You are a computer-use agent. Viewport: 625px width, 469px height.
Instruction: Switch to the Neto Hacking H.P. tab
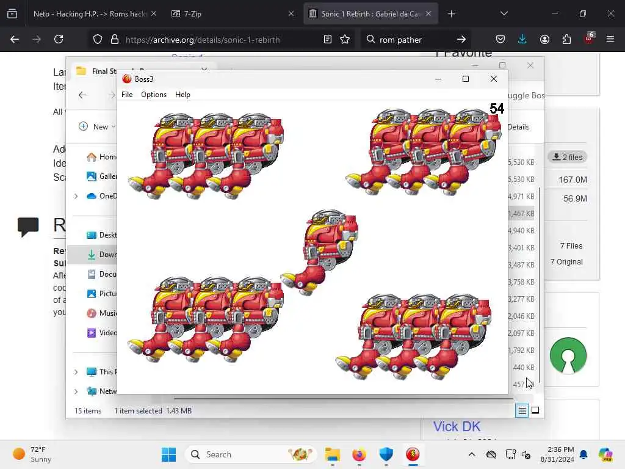[90, 14]
